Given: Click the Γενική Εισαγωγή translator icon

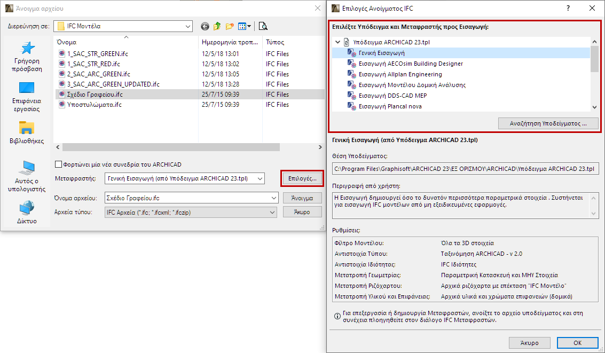Looking at the screenshot, I should [x=352, y=53].
